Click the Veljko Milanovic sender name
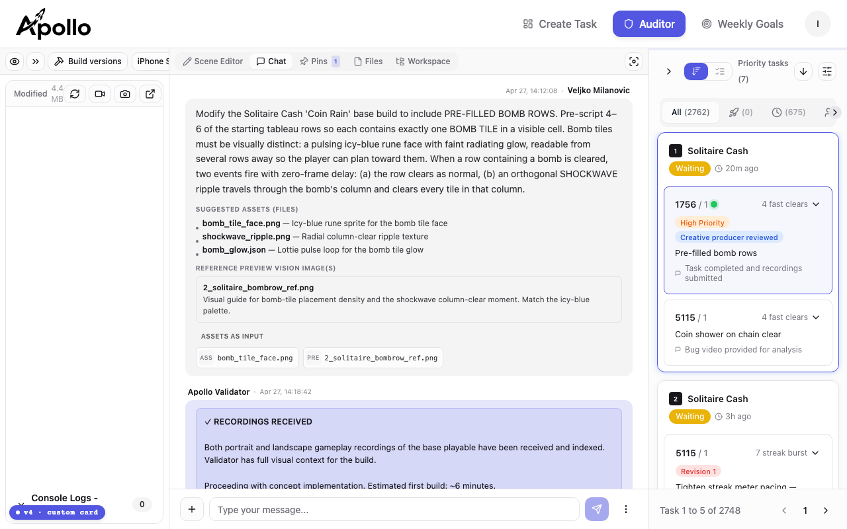Screen dimensions: 847x529 coord(599,91)
